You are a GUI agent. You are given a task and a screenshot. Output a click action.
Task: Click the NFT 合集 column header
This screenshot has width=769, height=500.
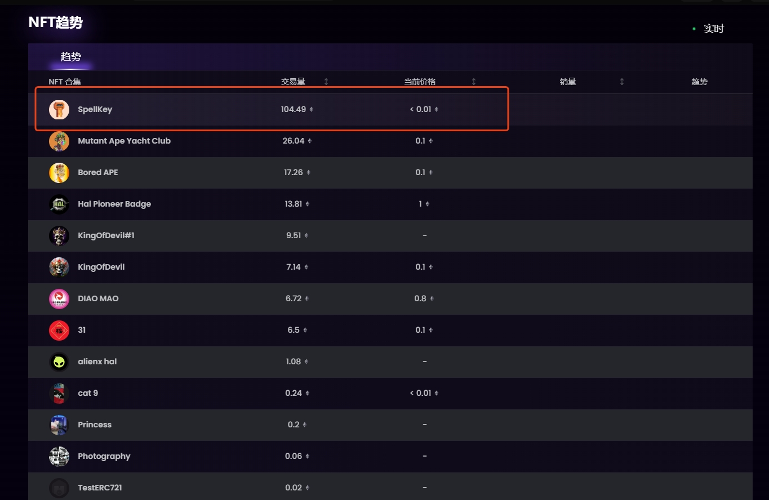click(x=65, y=82)
